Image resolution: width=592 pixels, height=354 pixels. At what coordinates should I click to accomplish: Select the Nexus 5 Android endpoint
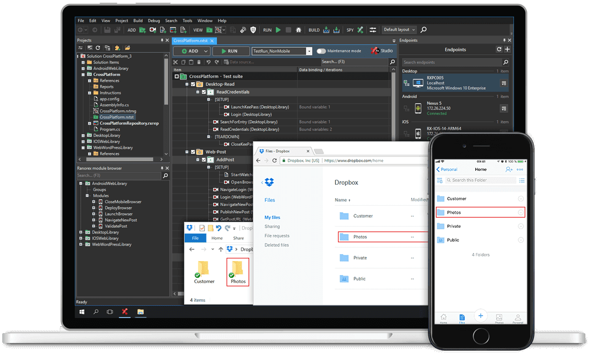coord(456,109)
